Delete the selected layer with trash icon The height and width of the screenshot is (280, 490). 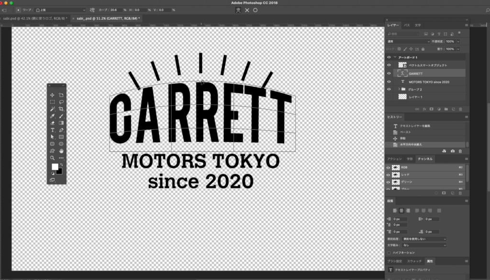click(460, 109)
